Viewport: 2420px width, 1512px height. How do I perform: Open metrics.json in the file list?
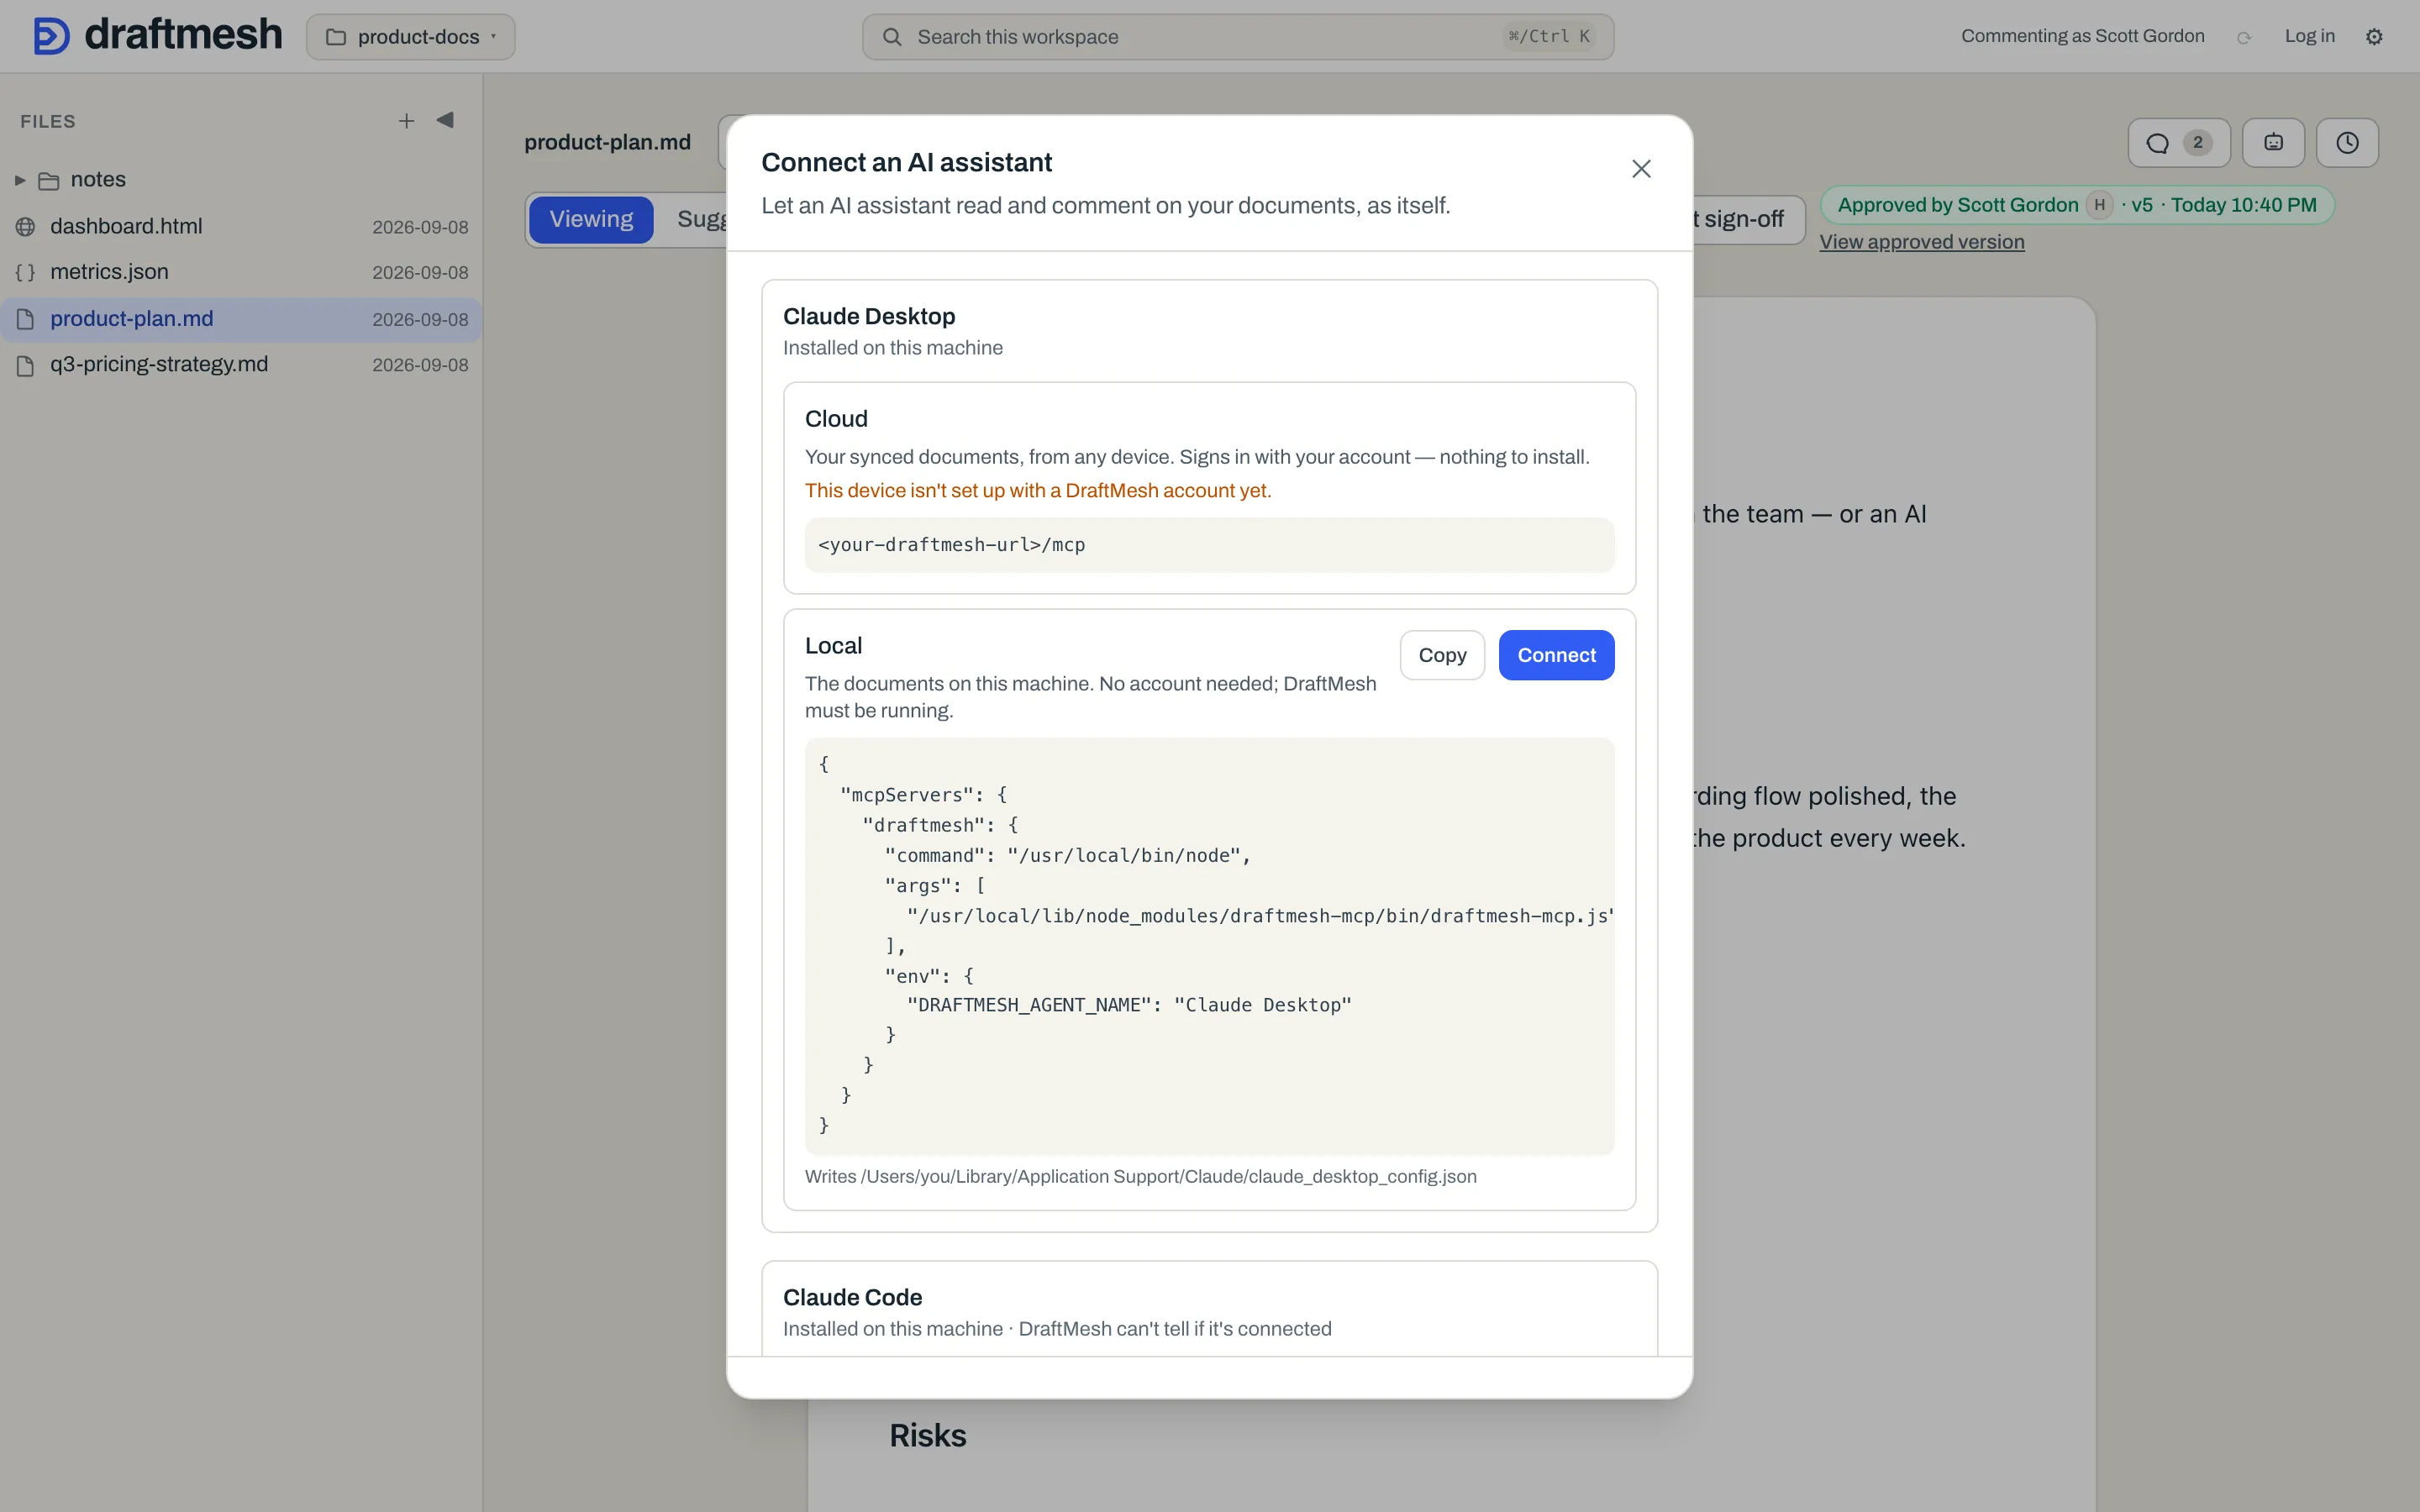point(241,272)
